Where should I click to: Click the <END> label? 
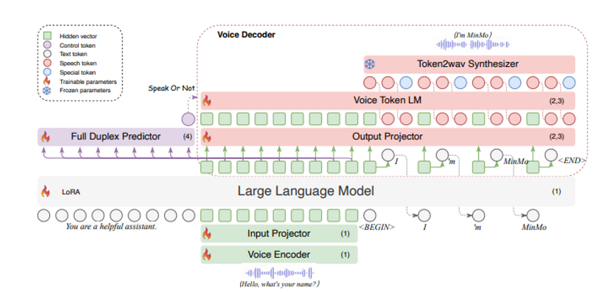coord(572,160)
